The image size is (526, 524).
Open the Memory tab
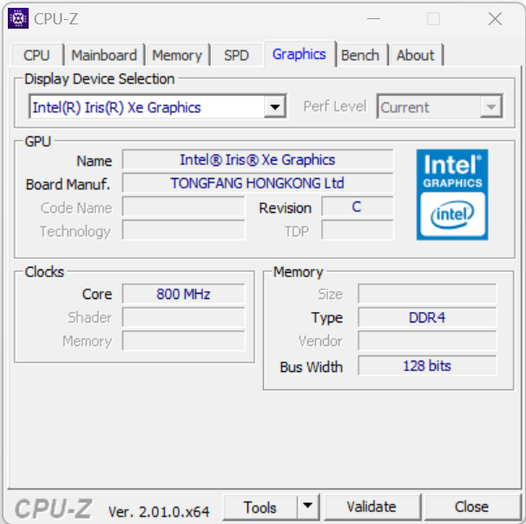(x=177, y=55)
